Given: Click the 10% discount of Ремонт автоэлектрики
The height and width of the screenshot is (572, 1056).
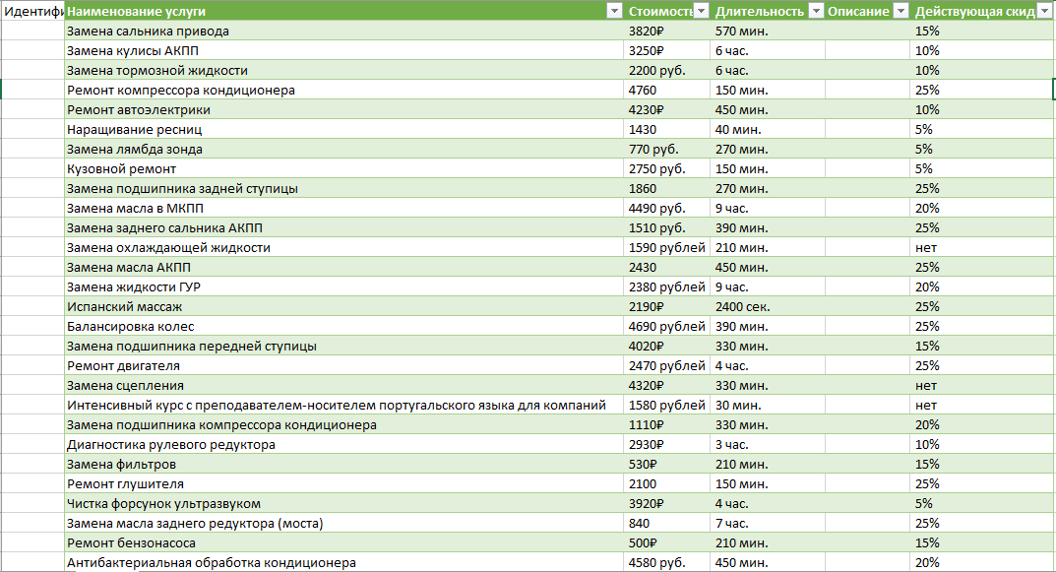Looking at the screenshot, I should point(982,109).
